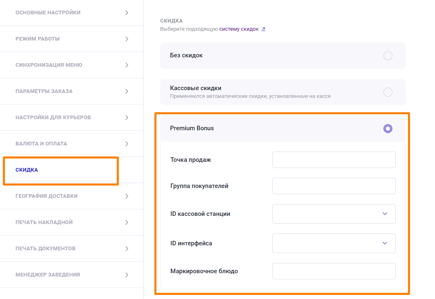
Task: Open the Скидка menu section
Action: 27,170
